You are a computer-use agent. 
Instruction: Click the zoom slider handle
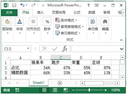[x=89, y=90]
